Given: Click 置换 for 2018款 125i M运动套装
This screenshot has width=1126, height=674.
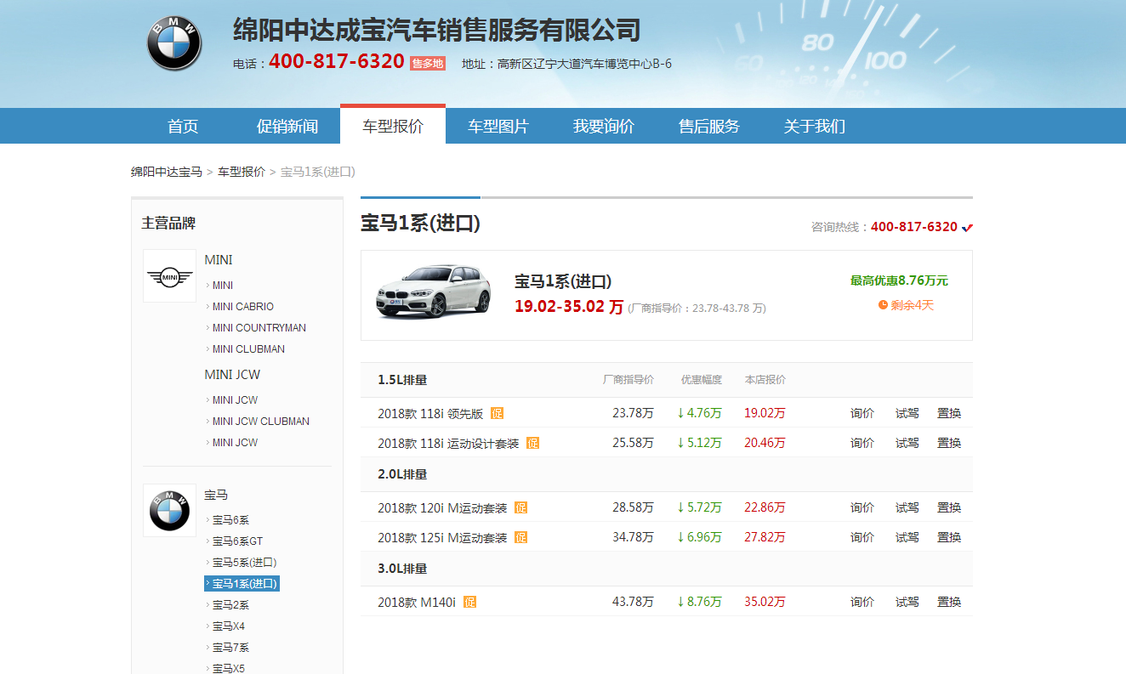Looking at the screenshot, I should (949, 538).
